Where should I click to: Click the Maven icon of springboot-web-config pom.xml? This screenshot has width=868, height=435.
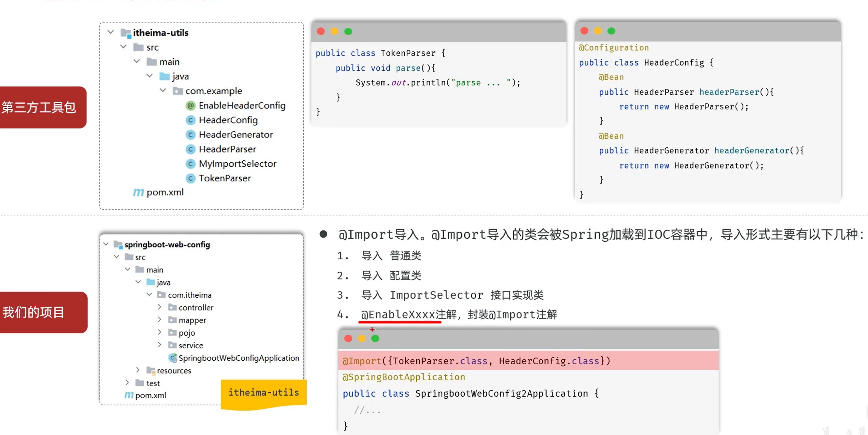(x=129, y=395)
